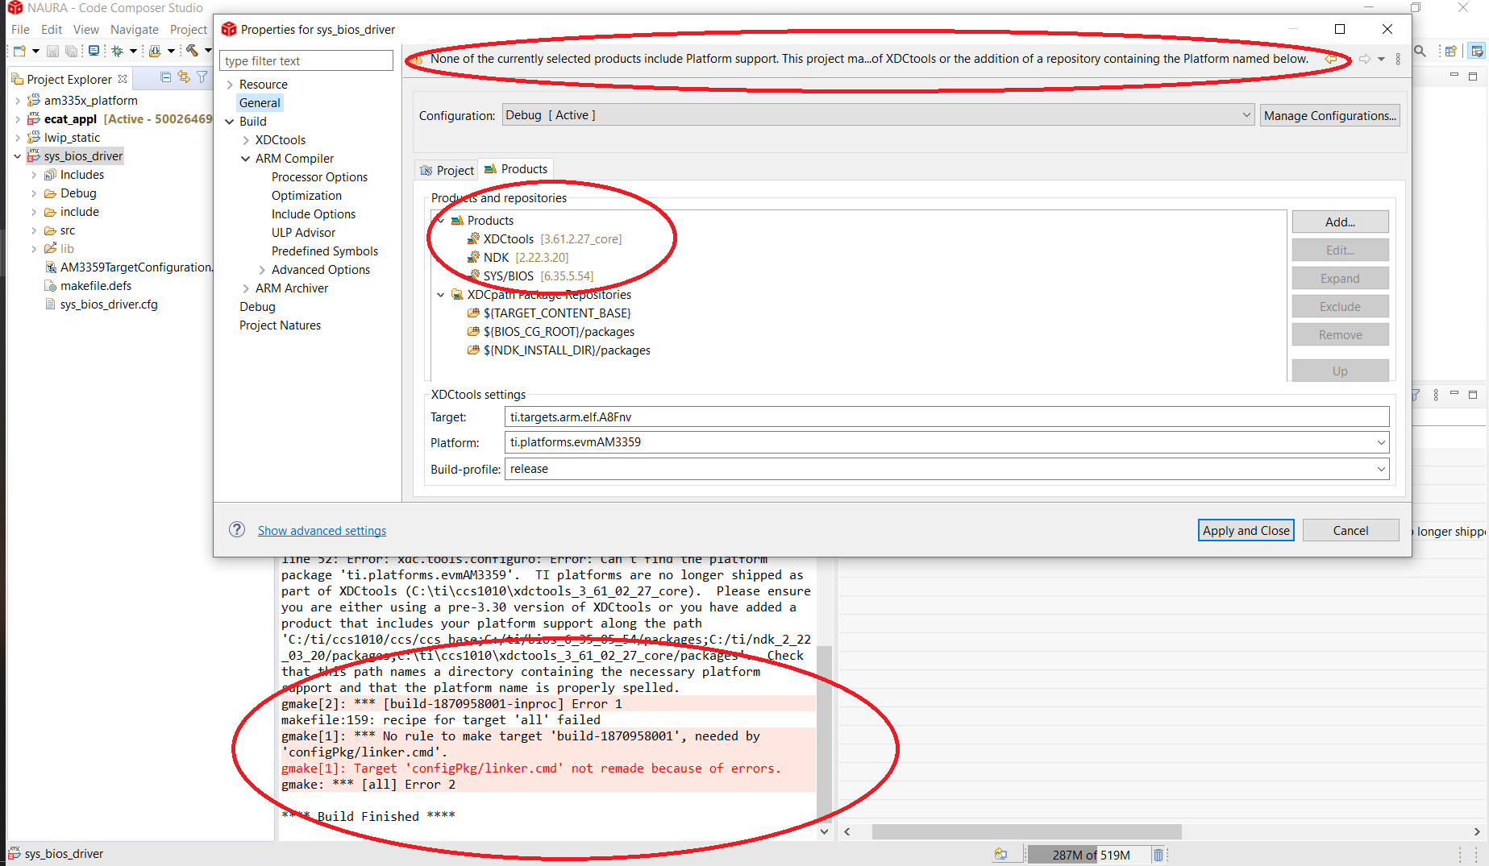This screenshot has width=1489, height=866.
Task: Select the CCS Edit perspective icon
Action: pyautogui.click(x=1477, y=51)
